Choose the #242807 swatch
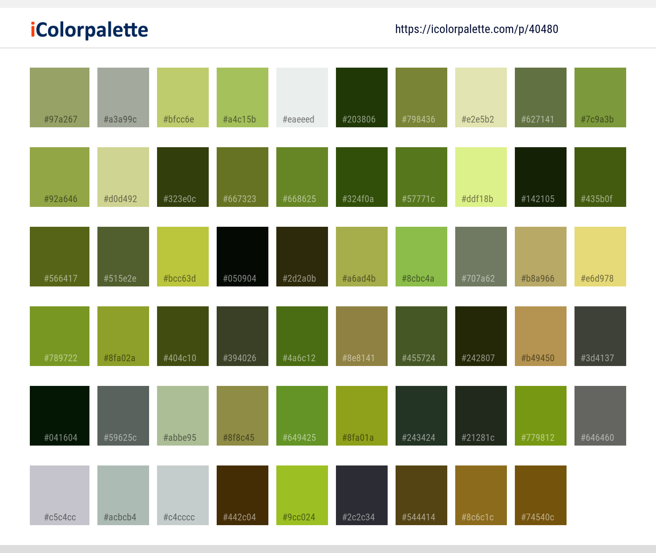656x553 pixels. pos(481,336)
